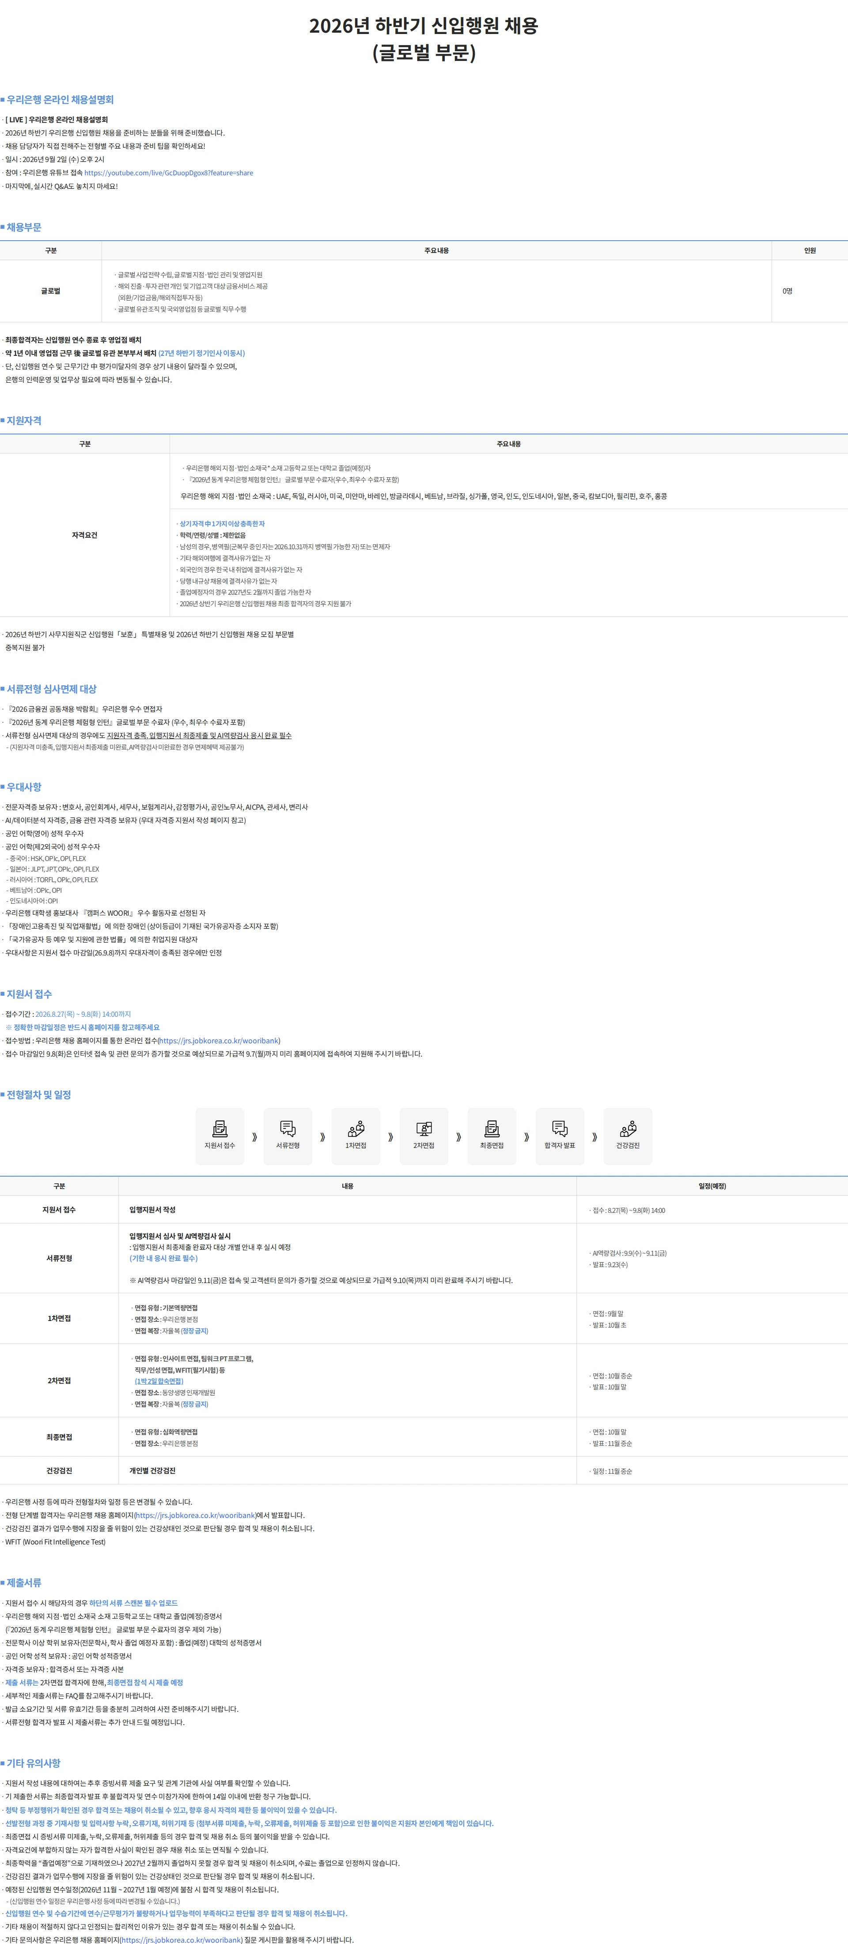
Task: Click the 2차면접 step icon
Action: [x=424, y=1136]
